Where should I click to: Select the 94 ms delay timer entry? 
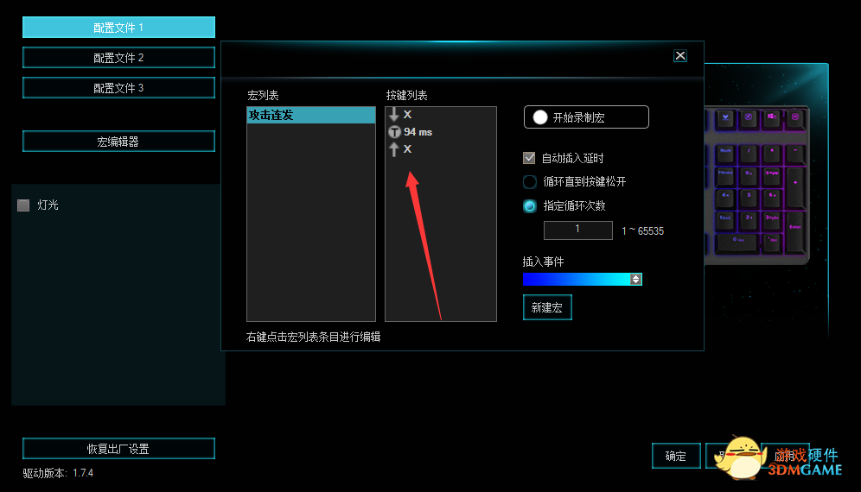tap(418, 132)
